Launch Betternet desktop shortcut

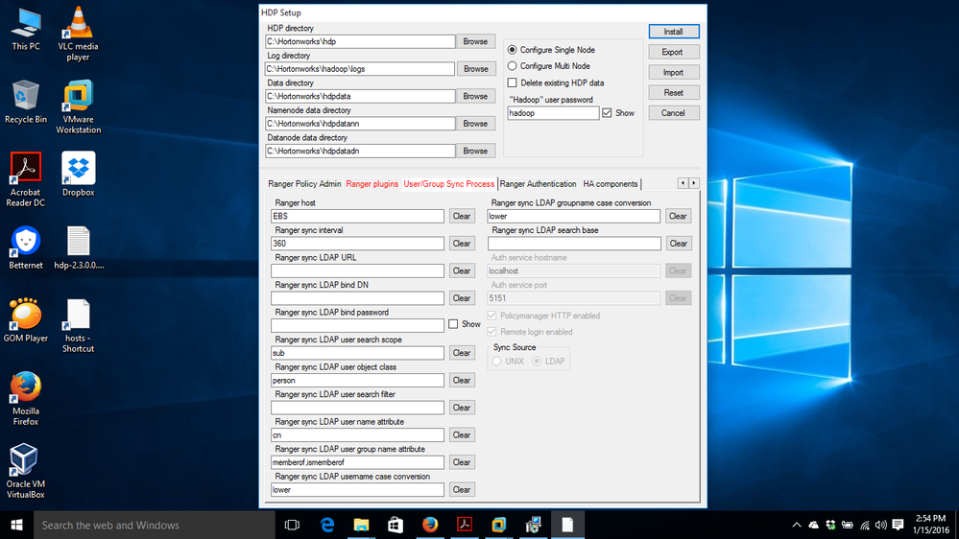[25, 243]
